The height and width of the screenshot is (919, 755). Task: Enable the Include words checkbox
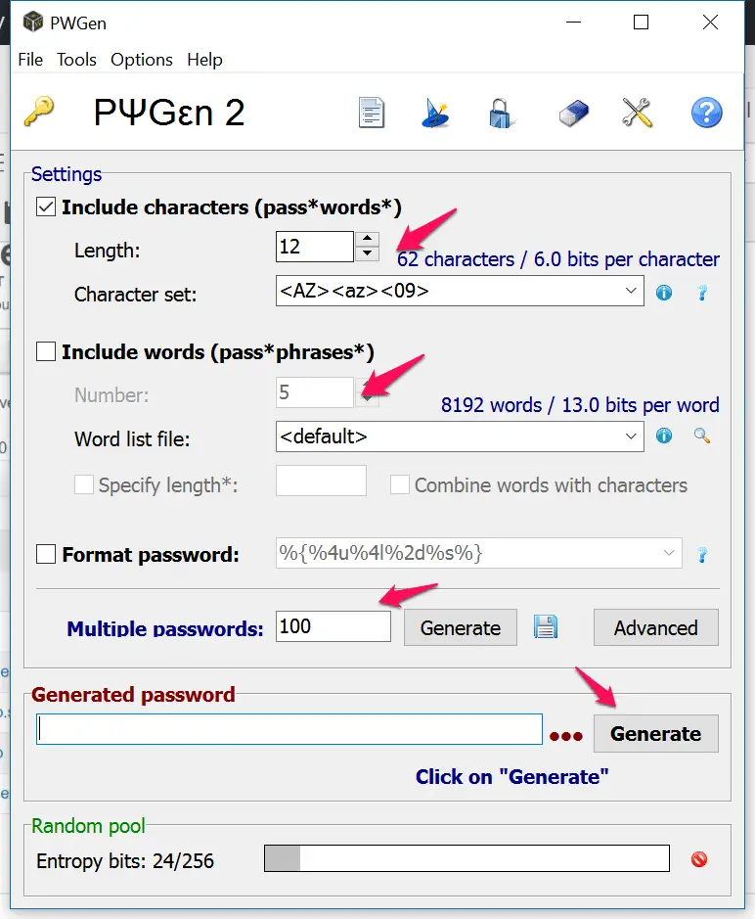pyautogui.click(x=45, y=352)
